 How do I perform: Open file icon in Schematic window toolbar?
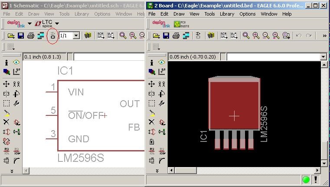(11, 36)
